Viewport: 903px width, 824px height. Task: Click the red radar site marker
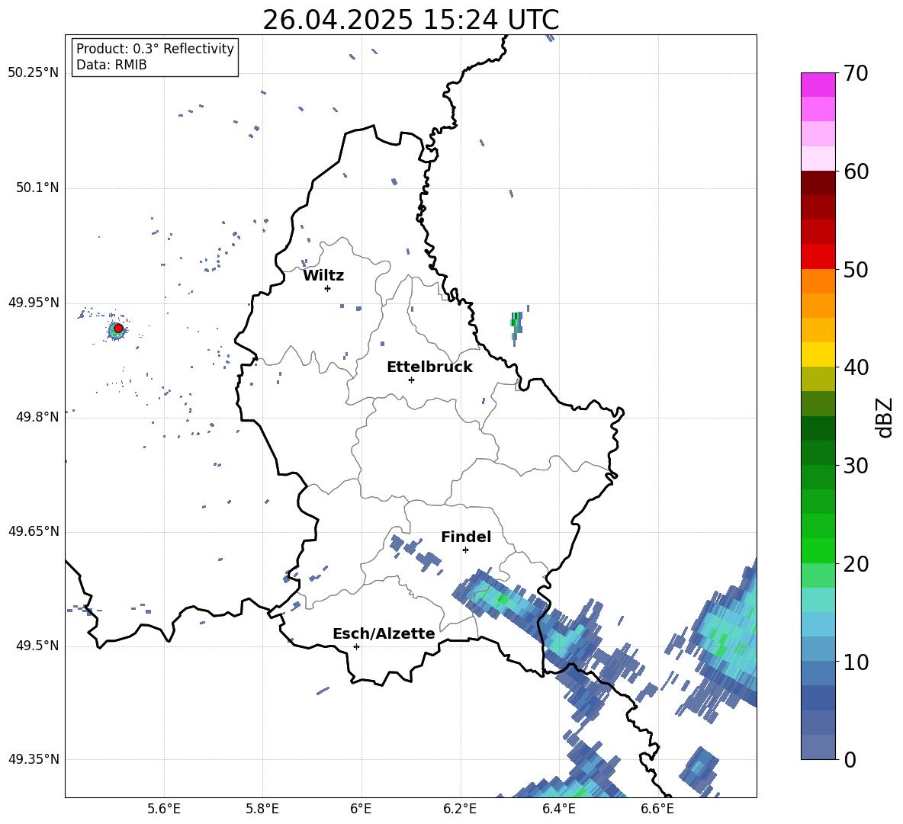tap(118, 329)
